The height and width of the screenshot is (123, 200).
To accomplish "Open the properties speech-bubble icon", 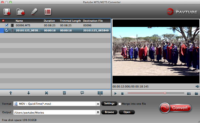I will point(82,93).
